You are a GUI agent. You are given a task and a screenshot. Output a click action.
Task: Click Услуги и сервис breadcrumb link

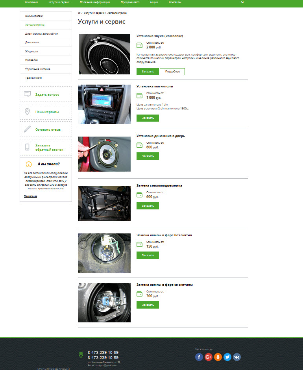[94, 13]
